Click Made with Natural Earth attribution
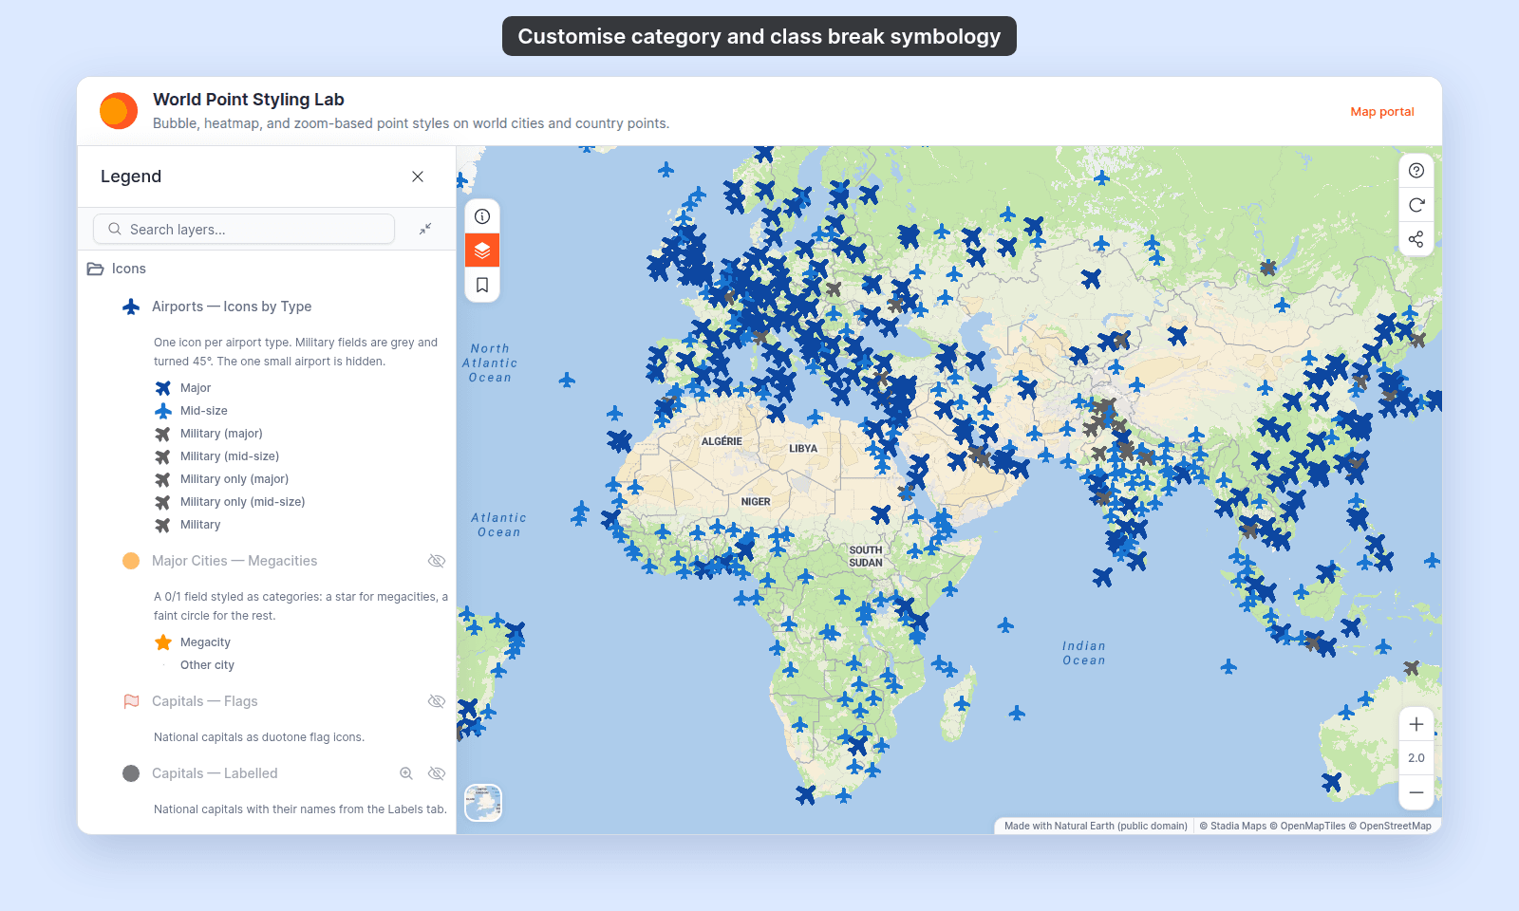 click(1096, 826)
